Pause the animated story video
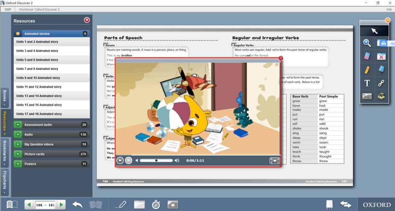 128,161
